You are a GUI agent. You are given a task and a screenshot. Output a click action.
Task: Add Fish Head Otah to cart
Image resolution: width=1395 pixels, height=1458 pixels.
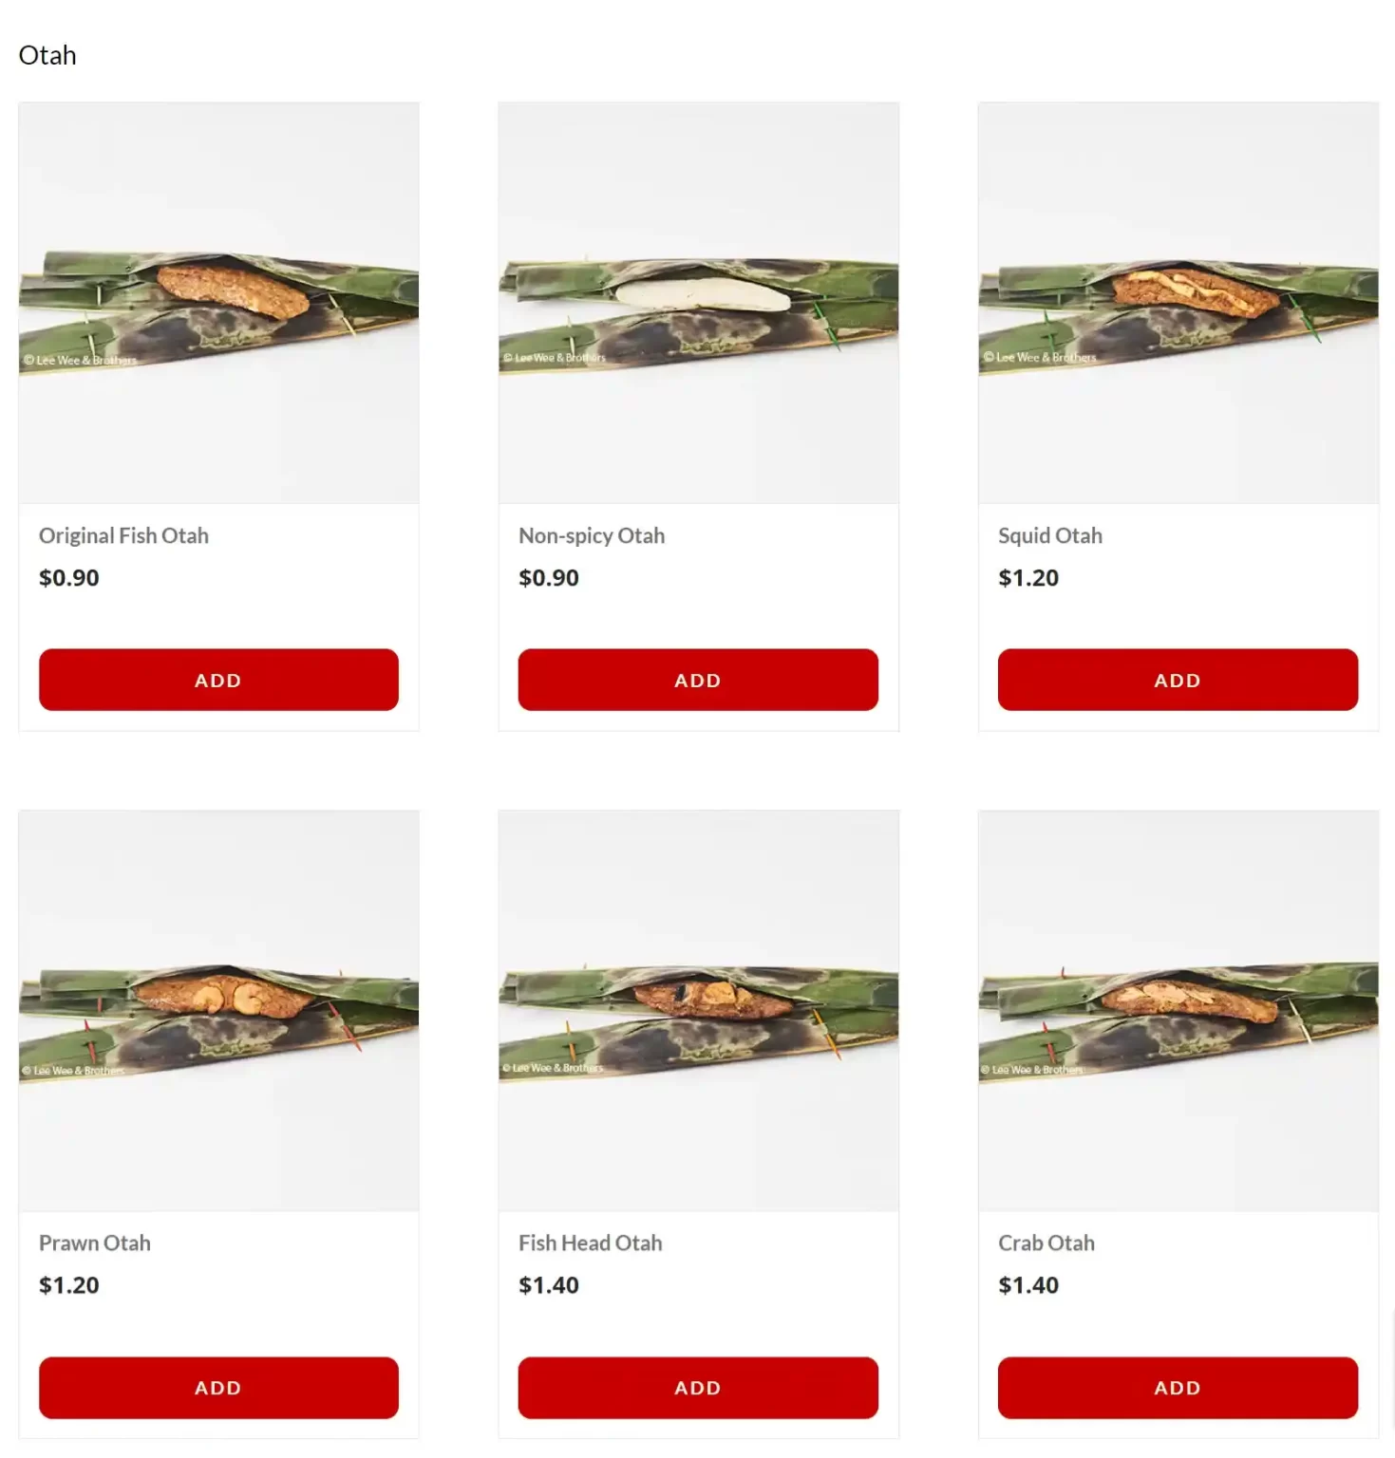698,1388
